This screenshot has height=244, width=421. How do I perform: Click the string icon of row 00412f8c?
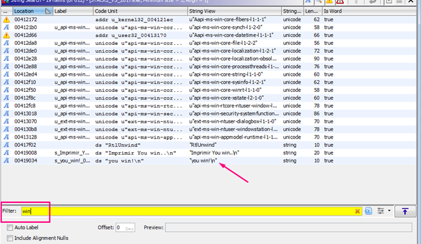(6, 98)
